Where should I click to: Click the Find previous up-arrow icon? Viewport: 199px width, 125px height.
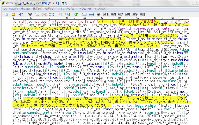coord(75,14)
